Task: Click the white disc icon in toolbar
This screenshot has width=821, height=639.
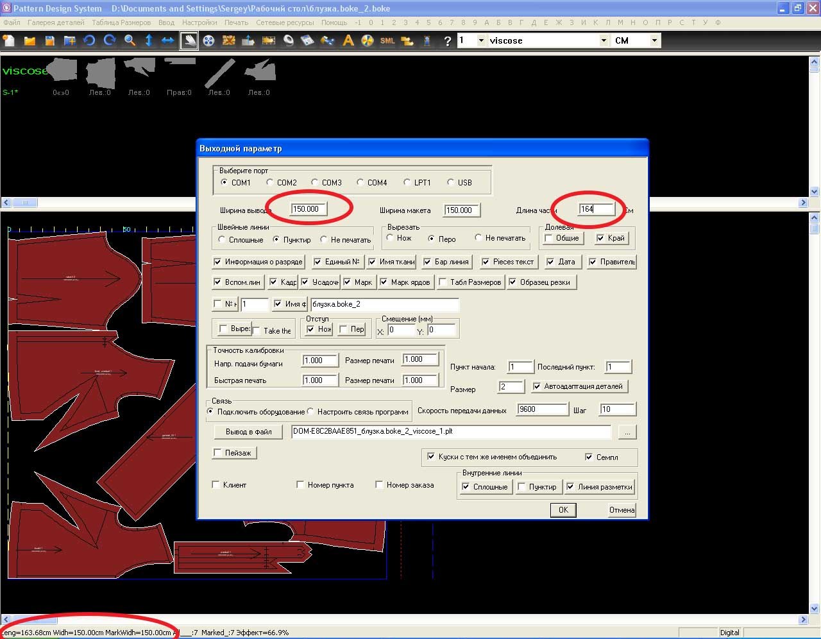Action: click(289, 40)
